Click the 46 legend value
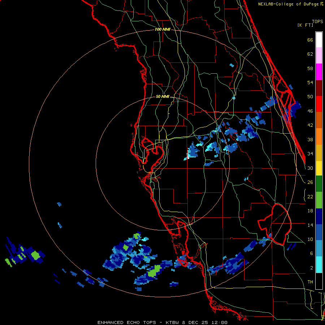This screenshot has width=325, height=325. coord(310,111)
